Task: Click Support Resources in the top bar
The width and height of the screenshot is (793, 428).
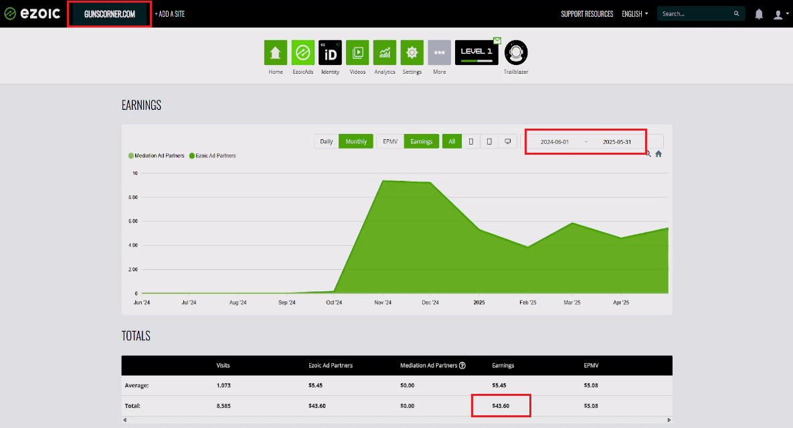Action: tap(587, 14)
